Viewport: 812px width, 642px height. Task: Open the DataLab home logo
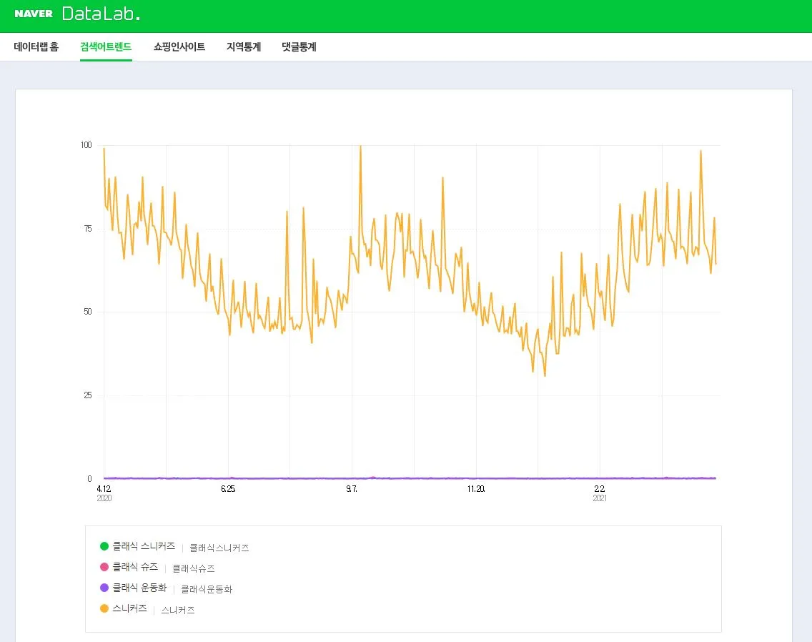pyautogui.click(x=101, y=14)
